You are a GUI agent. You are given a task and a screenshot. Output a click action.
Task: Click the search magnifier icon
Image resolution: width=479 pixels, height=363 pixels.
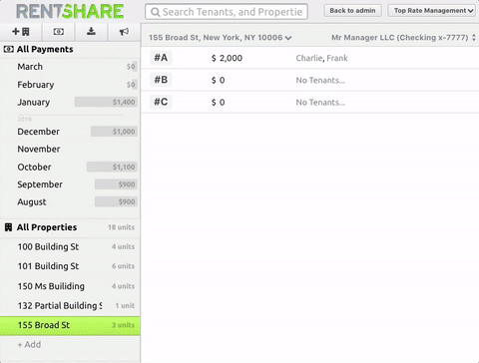[155, 12]
